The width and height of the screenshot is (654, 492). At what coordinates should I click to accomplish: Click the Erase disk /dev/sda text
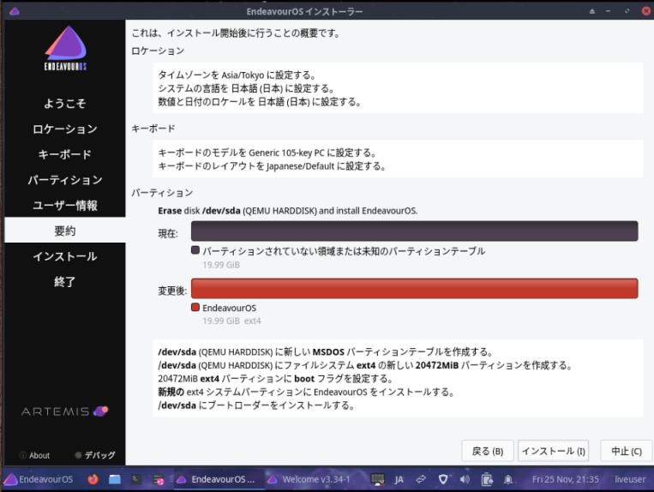(x=287, y=211)
